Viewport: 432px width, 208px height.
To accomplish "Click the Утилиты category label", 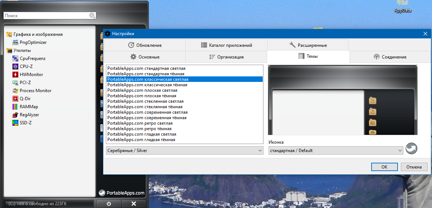I will [22, 50].
